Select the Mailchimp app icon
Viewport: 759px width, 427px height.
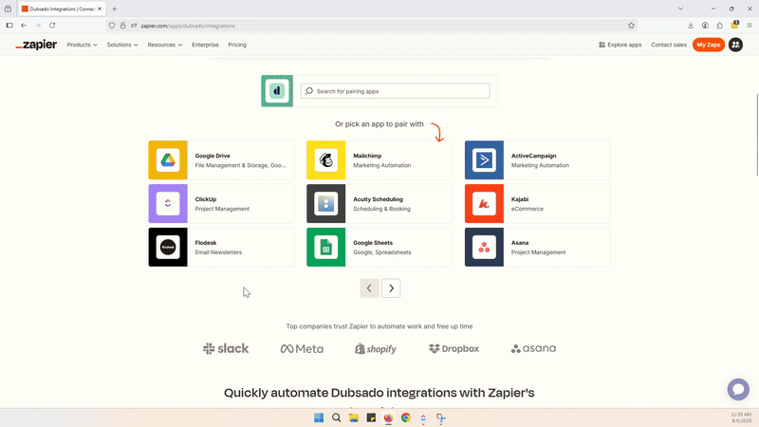pyautogui.click(x=325, y=160)
